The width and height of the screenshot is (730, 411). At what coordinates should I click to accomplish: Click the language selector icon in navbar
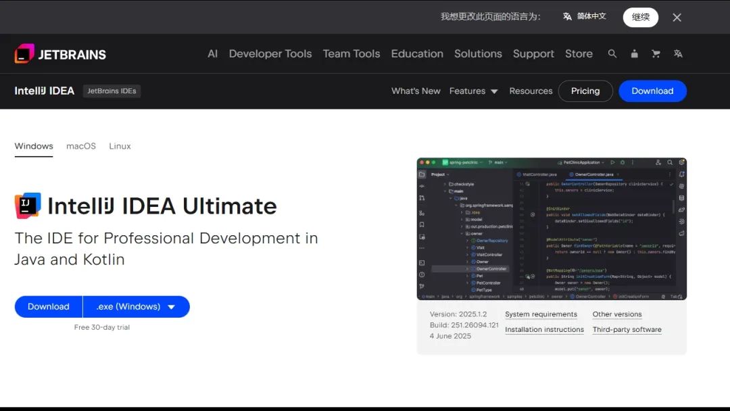[x=678, y=54]
